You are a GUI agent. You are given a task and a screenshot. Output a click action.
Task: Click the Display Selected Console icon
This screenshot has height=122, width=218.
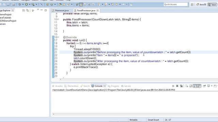point(208,86)
